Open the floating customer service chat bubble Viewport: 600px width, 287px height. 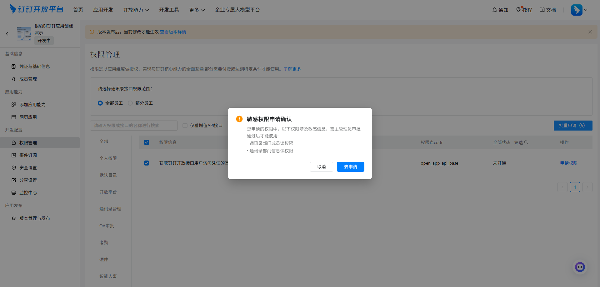580,267
